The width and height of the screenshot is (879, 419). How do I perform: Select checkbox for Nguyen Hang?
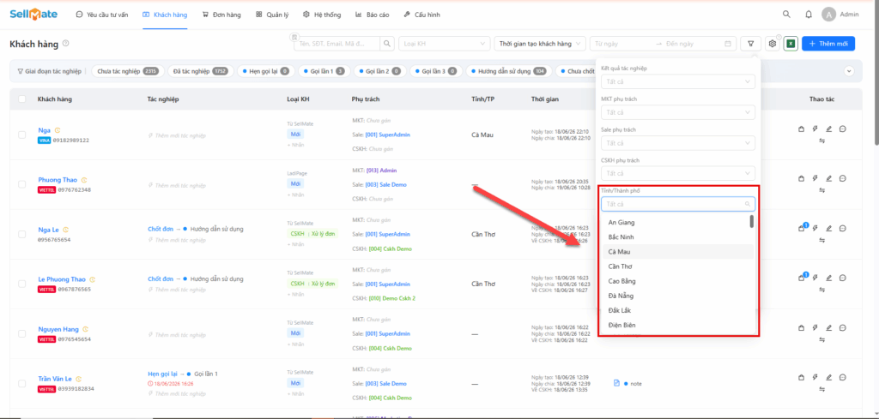coord(21,333)
